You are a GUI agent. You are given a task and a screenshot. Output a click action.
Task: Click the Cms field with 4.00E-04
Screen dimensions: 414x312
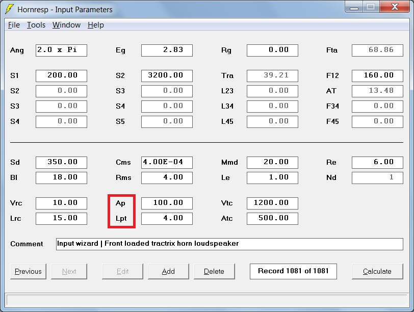(x=167, y=163)
